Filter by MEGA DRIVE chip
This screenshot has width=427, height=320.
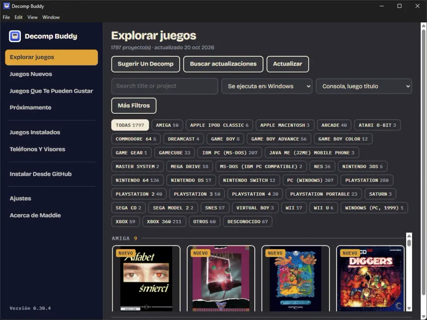point(190,166)
